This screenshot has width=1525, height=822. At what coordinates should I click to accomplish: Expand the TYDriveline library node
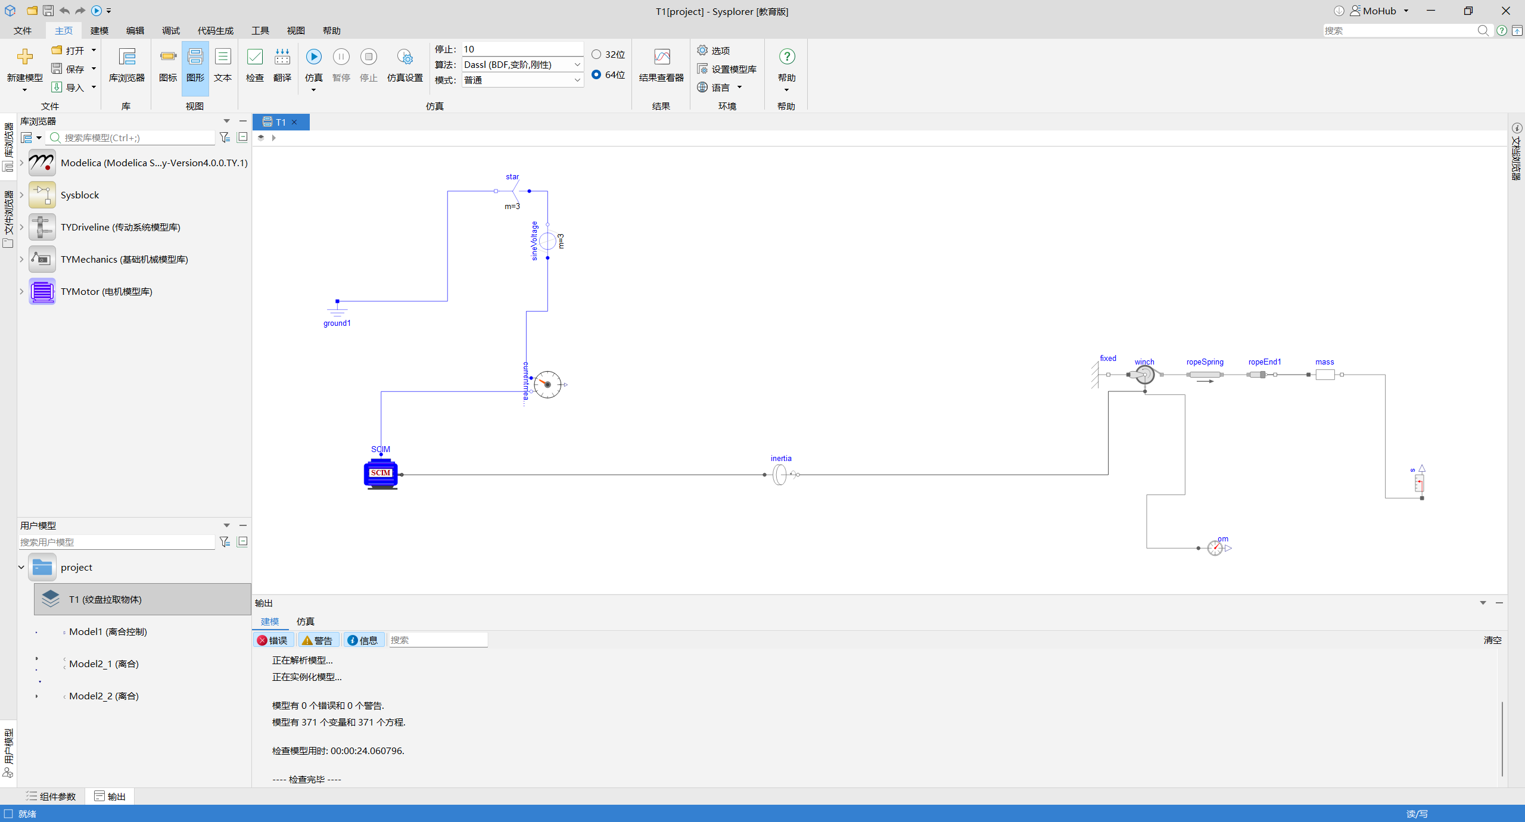click(x=21, y=227)
